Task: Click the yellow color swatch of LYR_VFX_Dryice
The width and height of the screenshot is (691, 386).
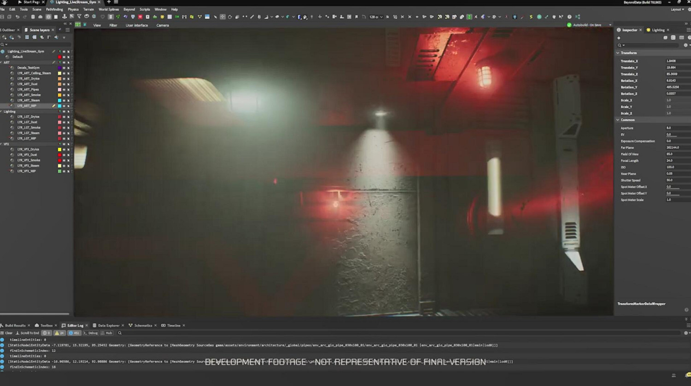Action: 59,150
